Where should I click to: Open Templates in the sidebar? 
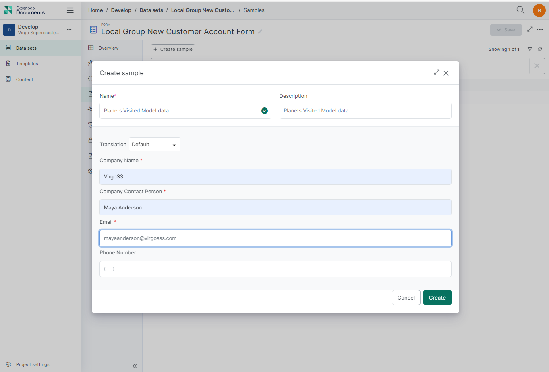(x=27, y=64)
